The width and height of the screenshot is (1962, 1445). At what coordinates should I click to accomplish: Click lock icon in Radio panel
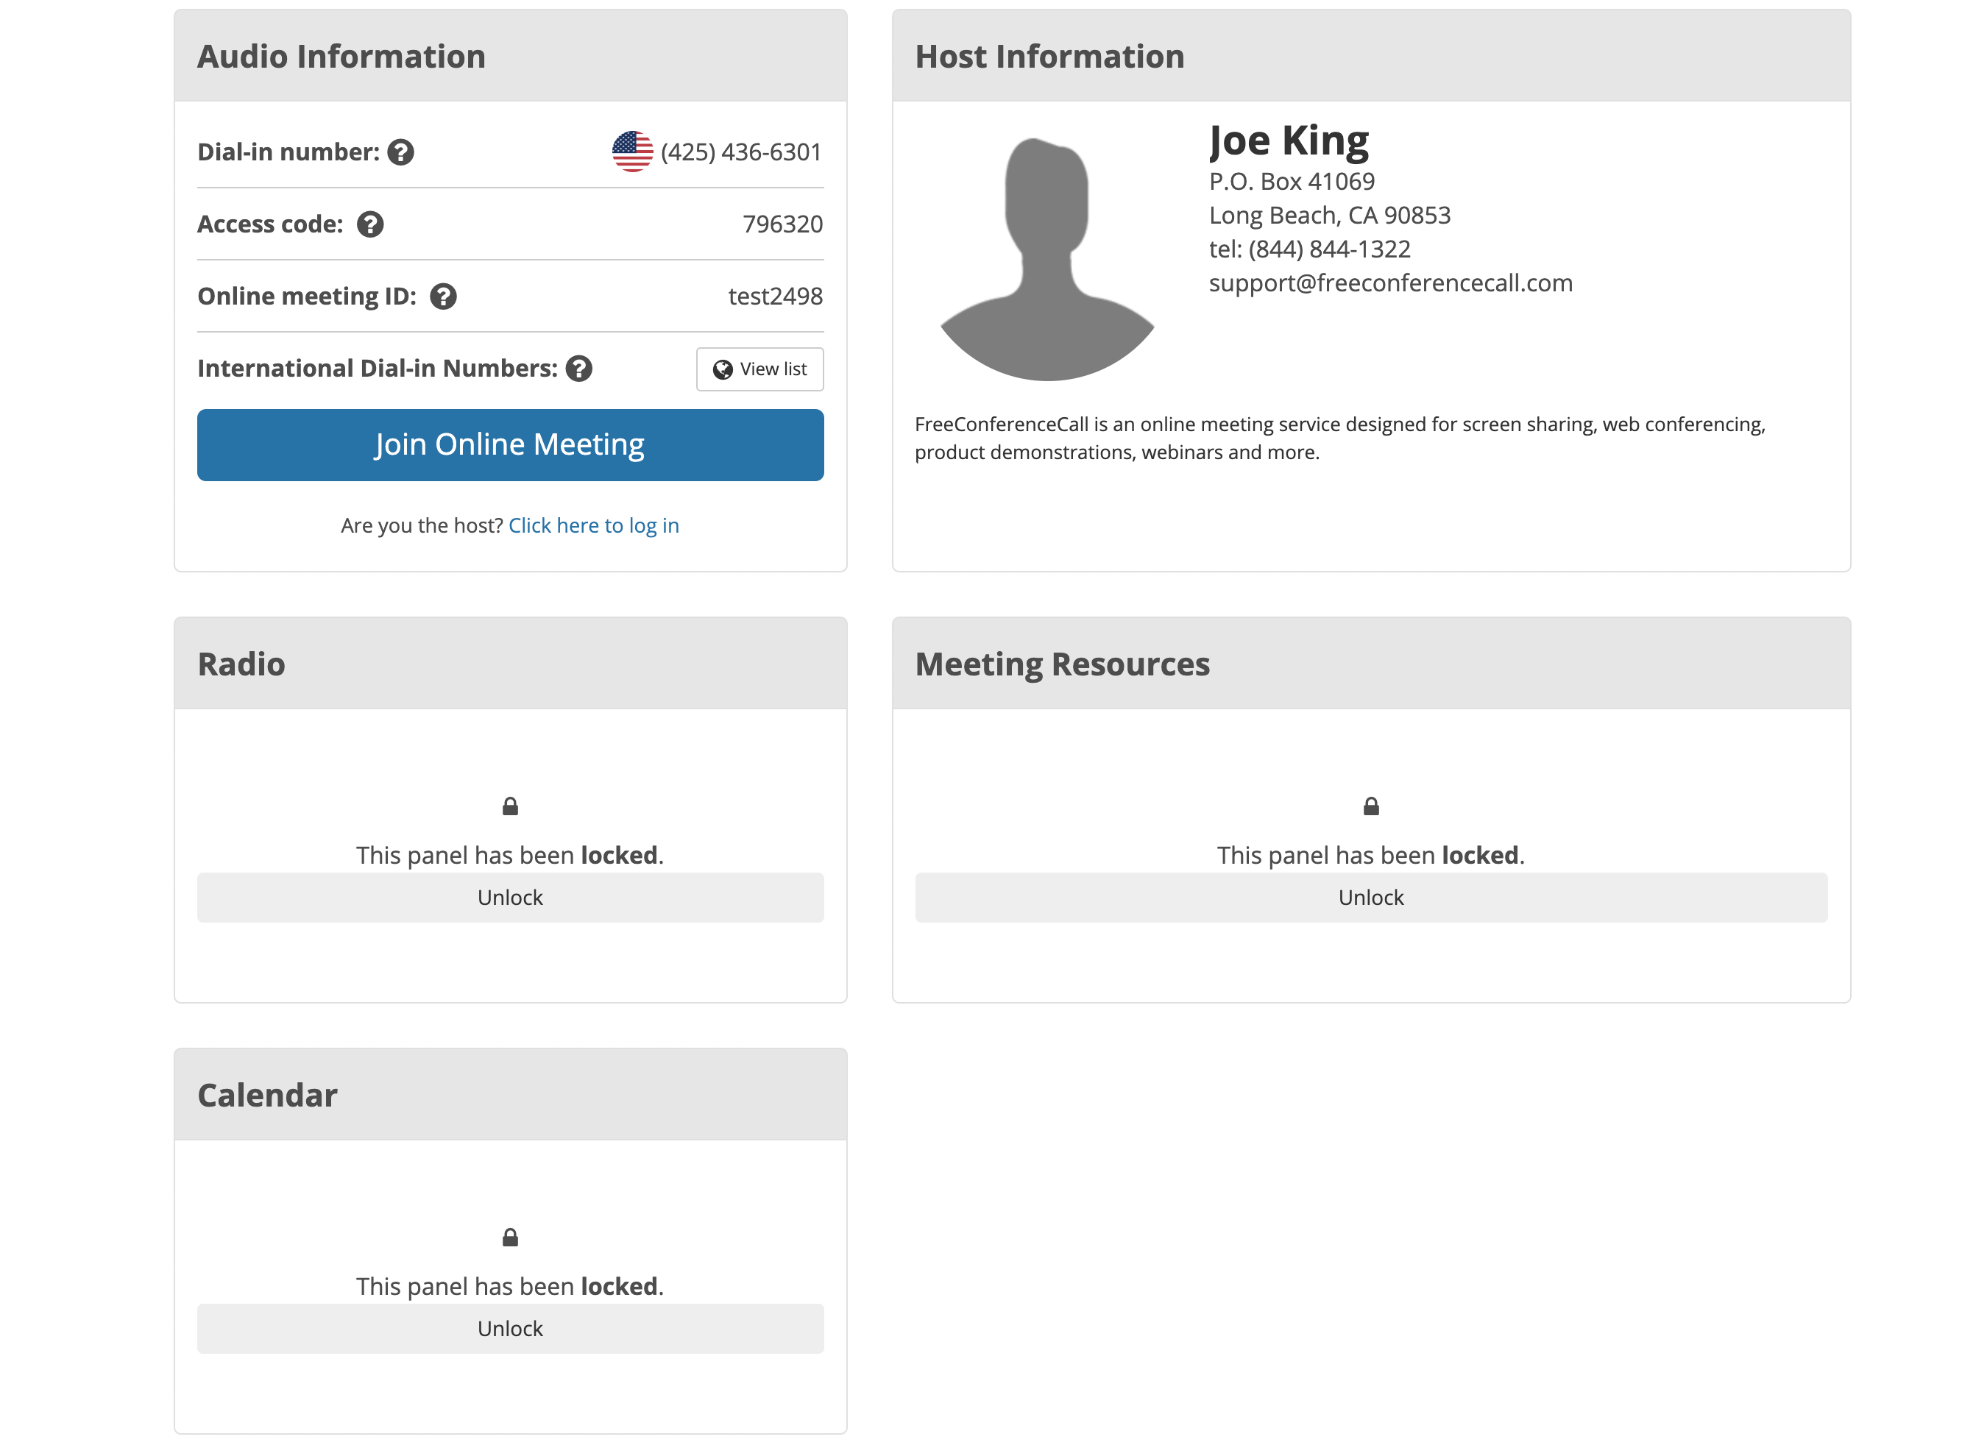pos(510,806)
